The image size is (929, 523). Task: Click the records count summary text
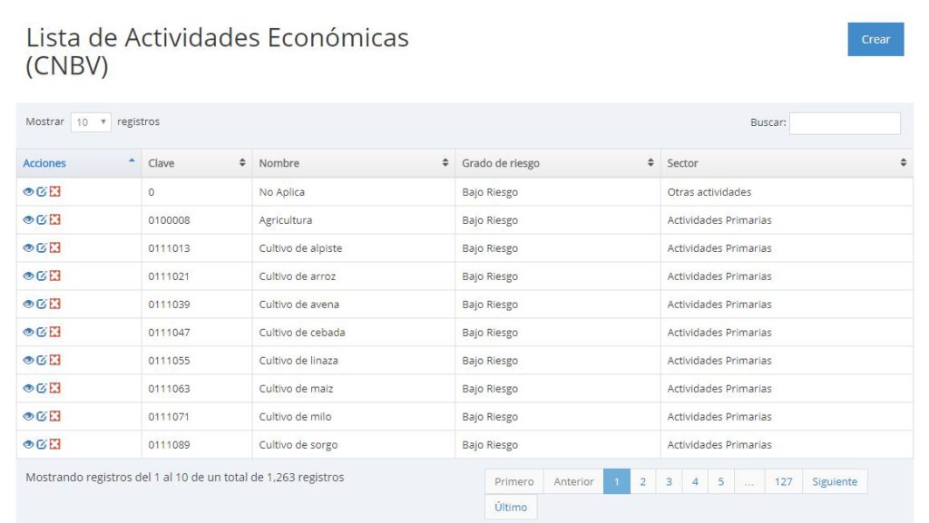pos(185,477)
